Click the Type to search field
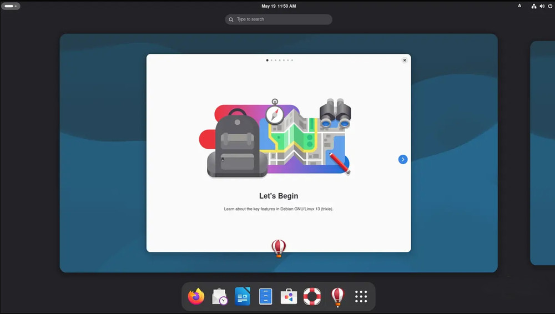Image resolution: width=555 pixels, height=314 pixels. pyautogui.click(x=279, y=19)
